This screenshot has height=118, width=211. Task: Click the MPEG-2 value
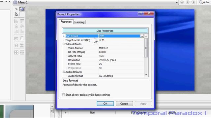pos(103,48)
